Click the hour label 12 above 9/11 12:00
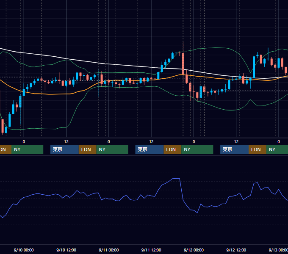Screen dimensions: 288x254 click(x=151, y=142)
